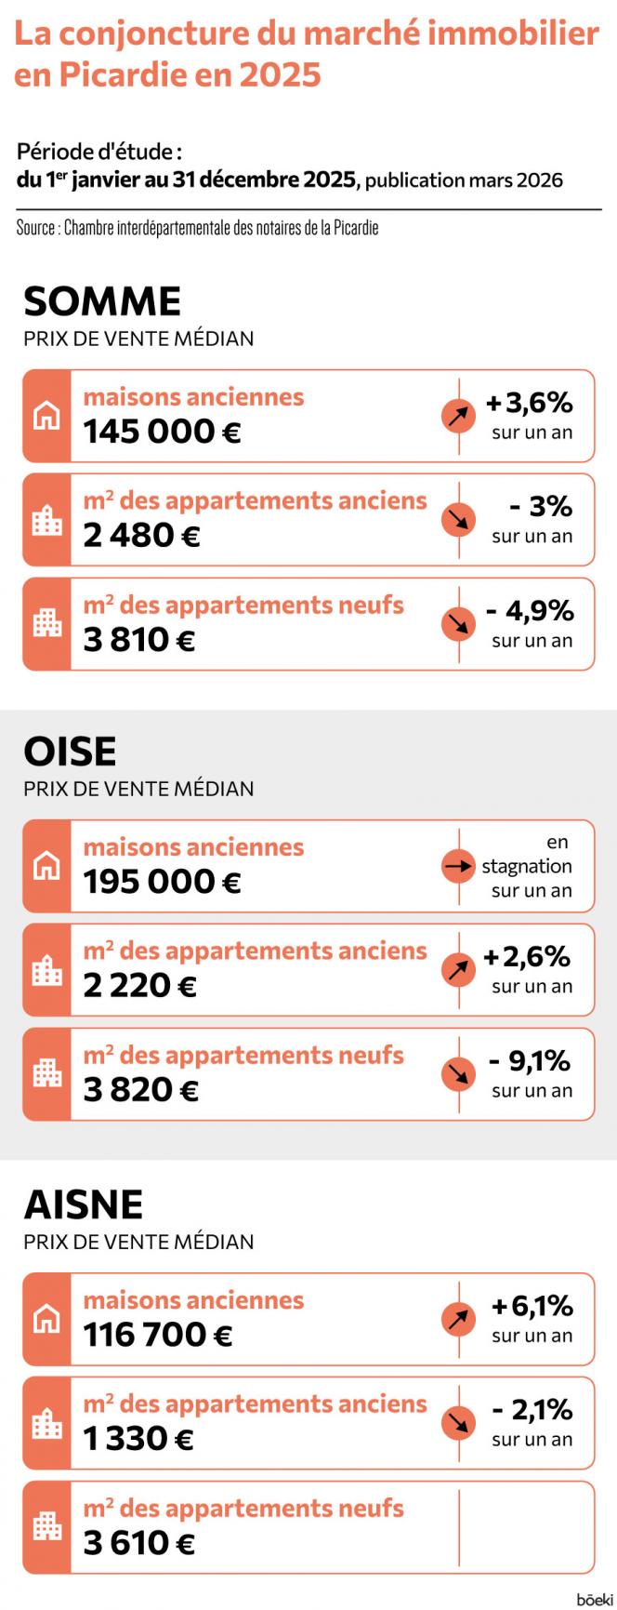Click the down arrow next to -2,1%
This screenshot has height=1610, width=617.
click(x=458, y=1423)
